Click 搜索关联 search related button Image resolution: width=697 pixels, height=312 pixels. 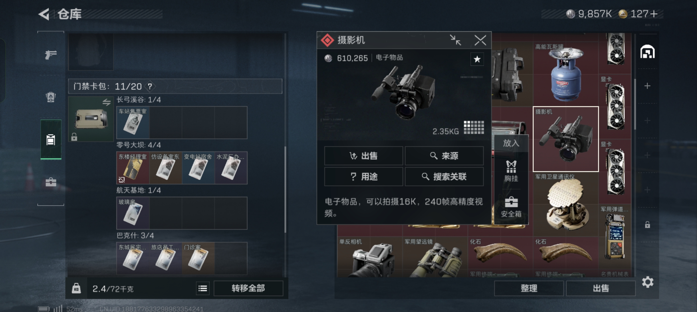coord(444,177)
